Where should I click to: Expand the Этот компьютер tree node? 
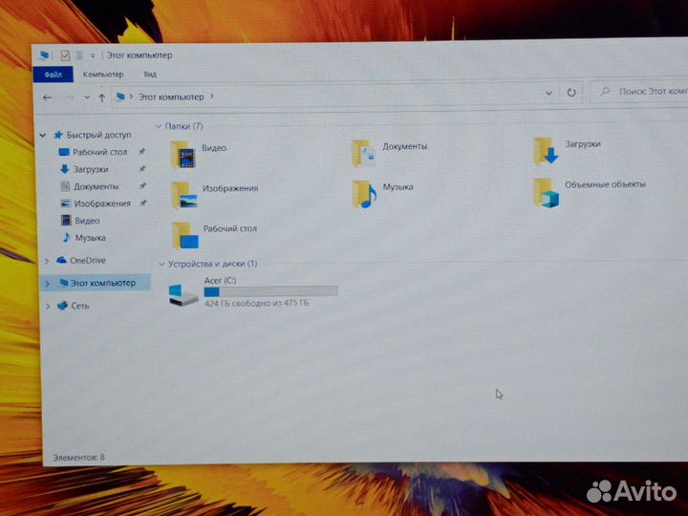pos(47,284)
